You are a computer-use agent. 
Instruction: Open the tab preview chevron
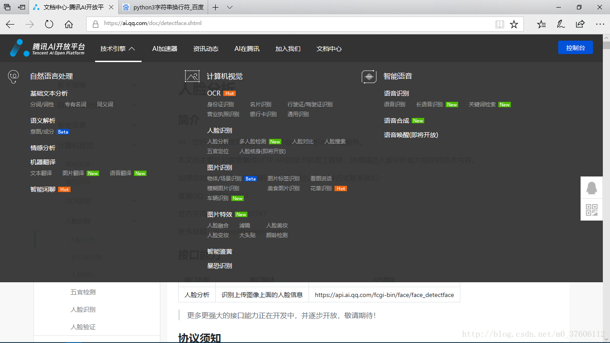tap(230, 7)
